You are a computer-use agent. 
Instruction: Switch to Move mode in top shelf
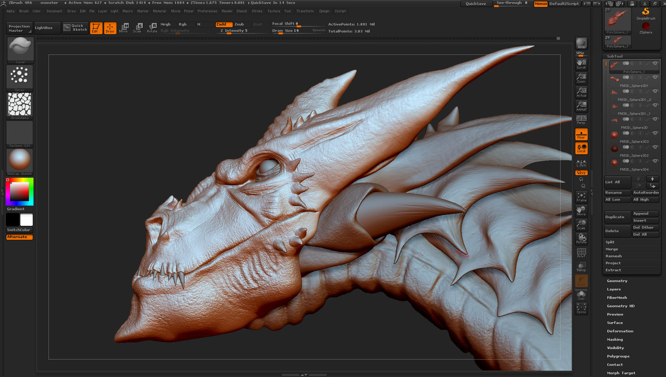[x=124, y=28]
